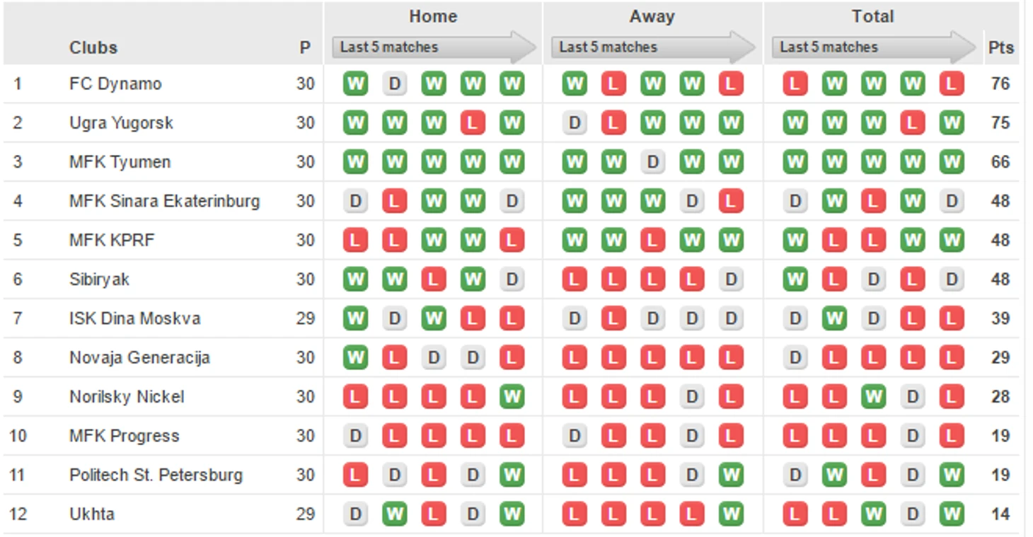Image resolution: width=1033 pixels, height=537 pixels.
Task: Select ISK Dina Moskva's win badge in Total
Action: coord(834,318)
